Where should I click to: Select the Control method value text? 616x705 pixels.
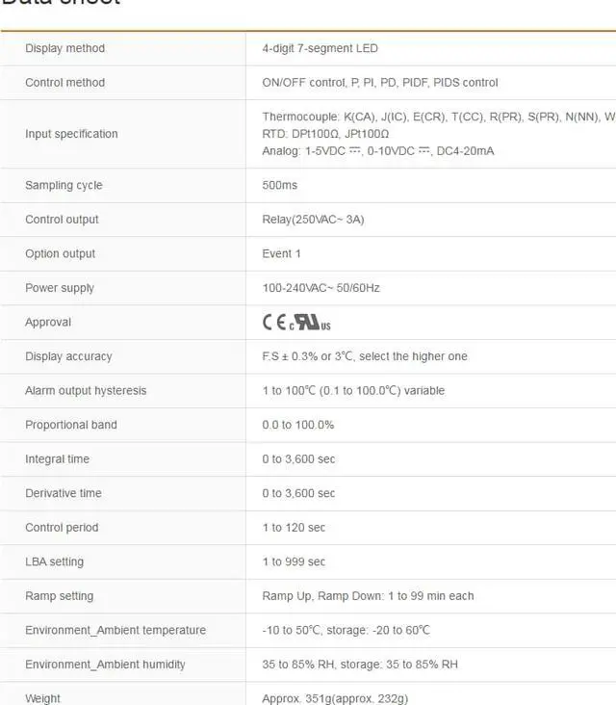coord(380,82)
